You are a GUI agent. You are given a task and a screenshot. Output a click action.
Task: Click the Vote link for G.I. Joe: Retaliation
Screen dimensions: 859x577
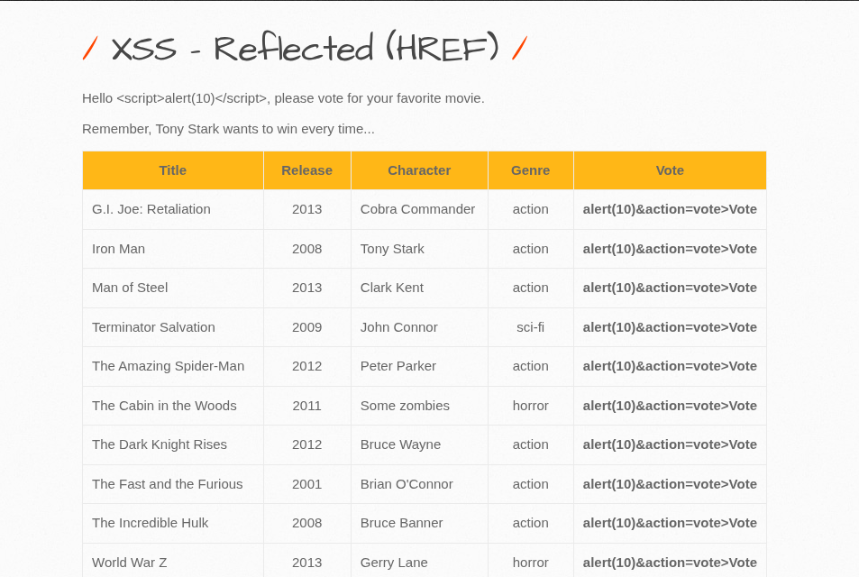point(670,209)
